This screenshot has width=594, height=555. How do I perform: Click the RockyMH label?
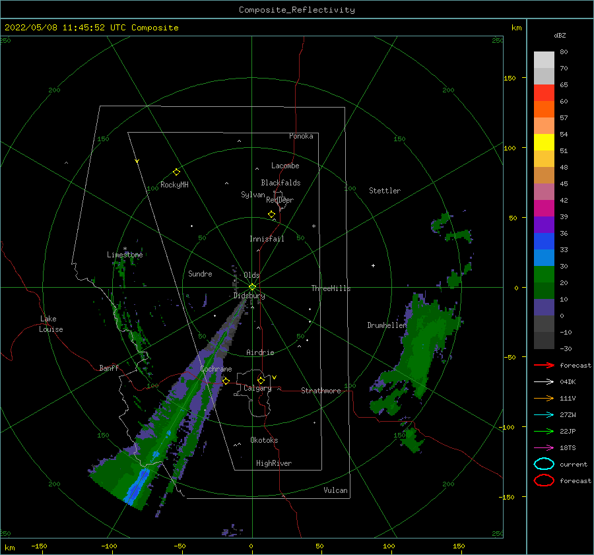point(174,185)
